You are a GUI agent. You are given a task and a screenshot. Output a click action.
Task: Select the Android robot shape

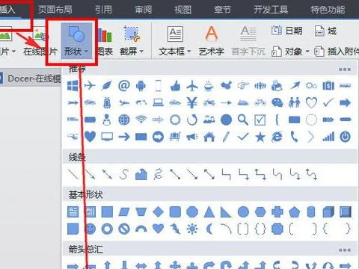pos(141,86)
